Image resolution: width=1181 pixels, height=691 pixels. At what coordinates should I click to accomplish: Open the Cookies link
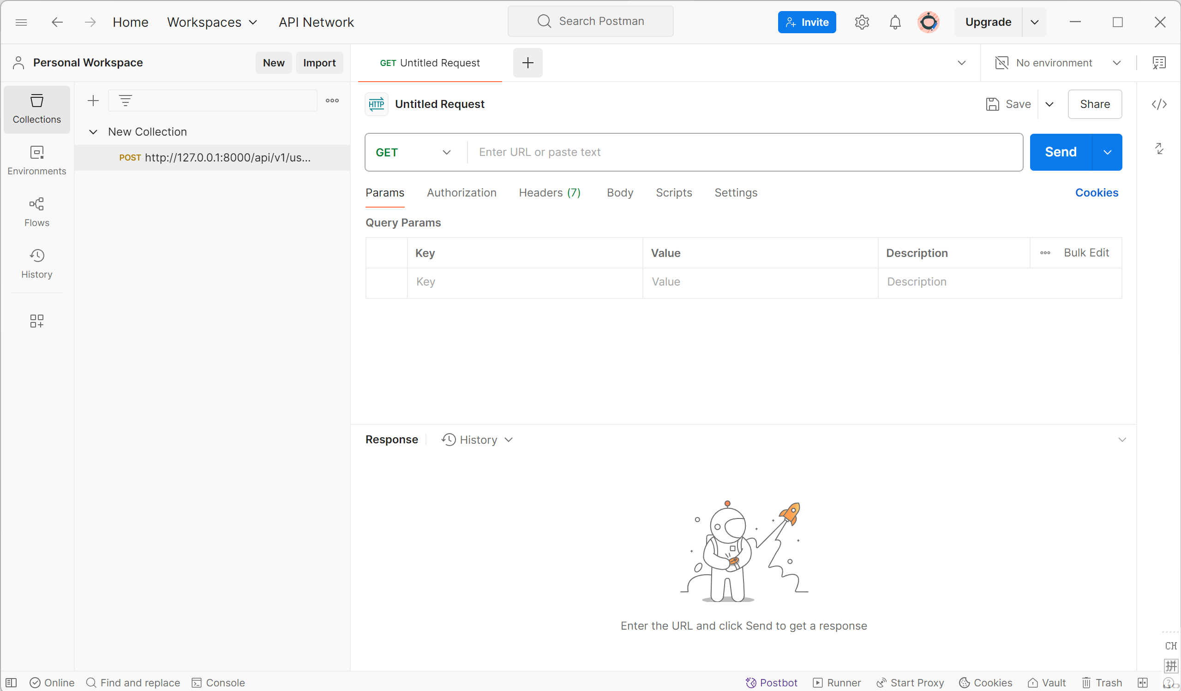1096,192
